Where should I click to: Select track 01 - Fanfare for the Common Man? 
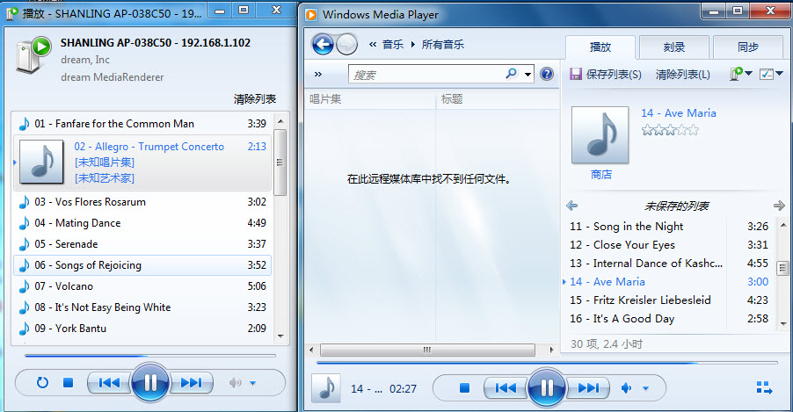click(142, 124)
